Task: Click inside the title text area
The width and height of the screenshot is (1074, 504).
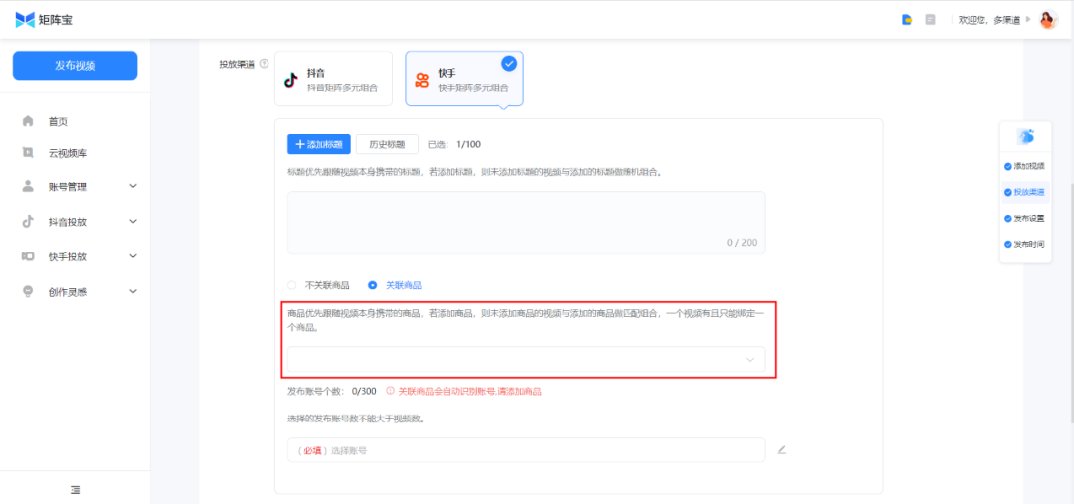Action: (526, 223)
